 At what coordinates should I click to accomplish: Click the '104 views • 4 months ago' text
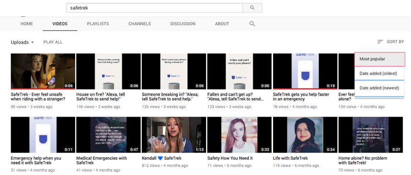pos(362,107)
